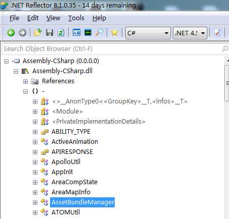Click the Save floppy disk icon

pos(50,33)
